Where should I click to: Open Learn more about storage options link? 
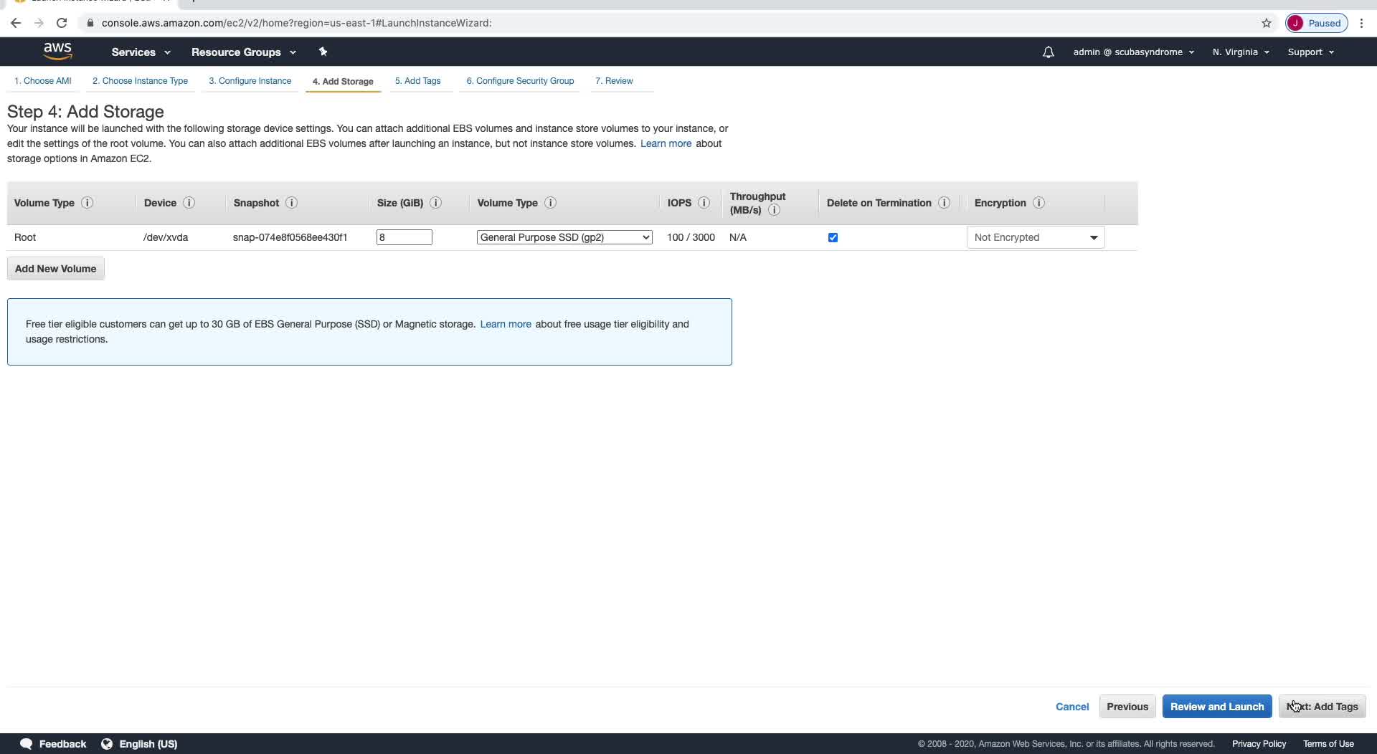tap(666, 143)
